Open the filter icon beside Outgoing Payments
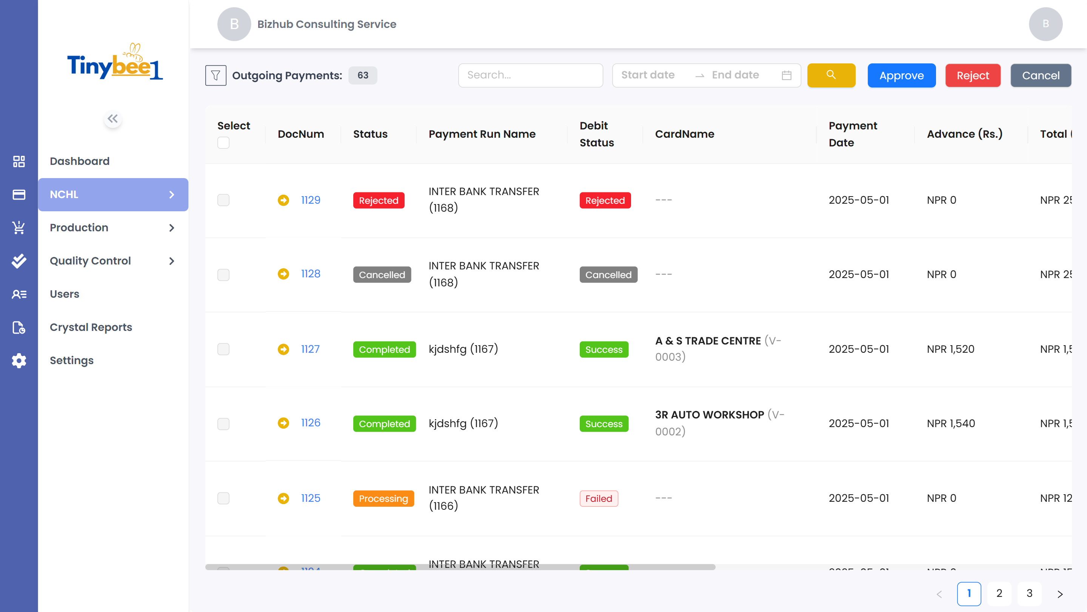The height and width of the screenshot is (612, 1087). (216, 75)
